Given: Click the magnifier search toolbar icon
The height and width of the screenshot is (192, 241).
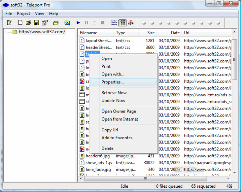Looking at the screenshot, I should 67,23.
